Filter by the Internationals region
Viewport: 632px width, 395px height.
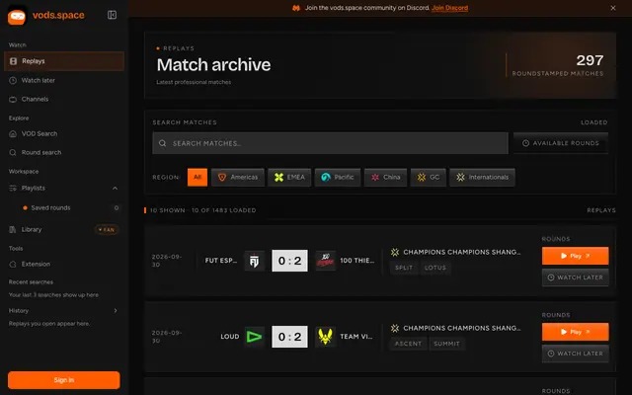(482, 178)
